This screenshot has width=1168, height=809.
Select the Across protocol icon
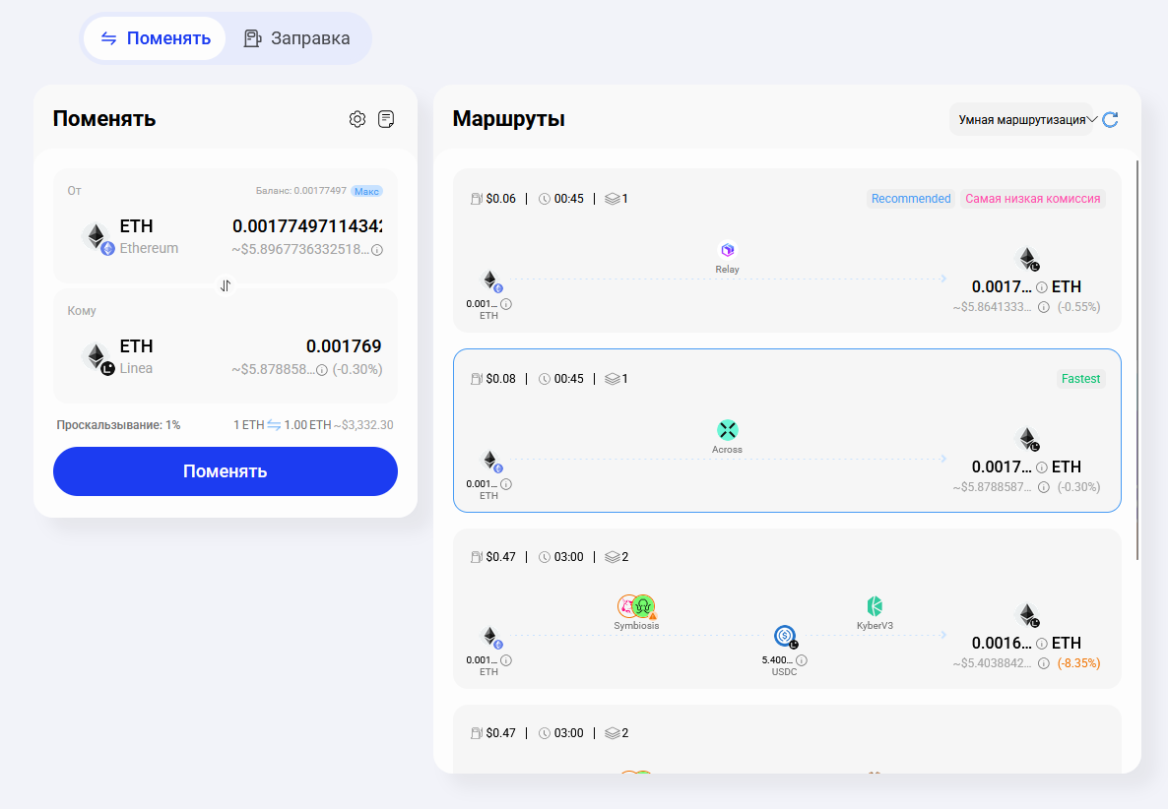click(727, 430)
